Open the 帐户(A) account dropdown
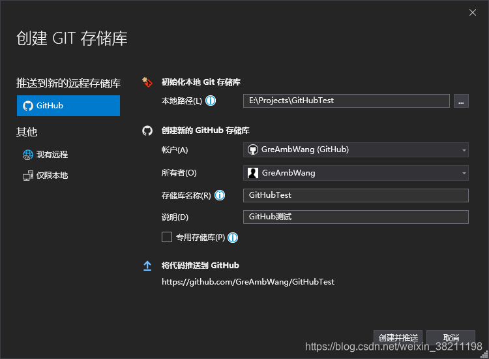489x359 pixels. pos(356,149)
